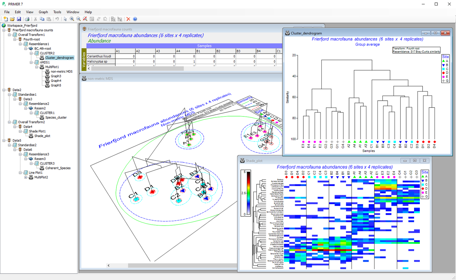Collapse the Data2 tree branch
456x280 pixels.
coord(4,90)
